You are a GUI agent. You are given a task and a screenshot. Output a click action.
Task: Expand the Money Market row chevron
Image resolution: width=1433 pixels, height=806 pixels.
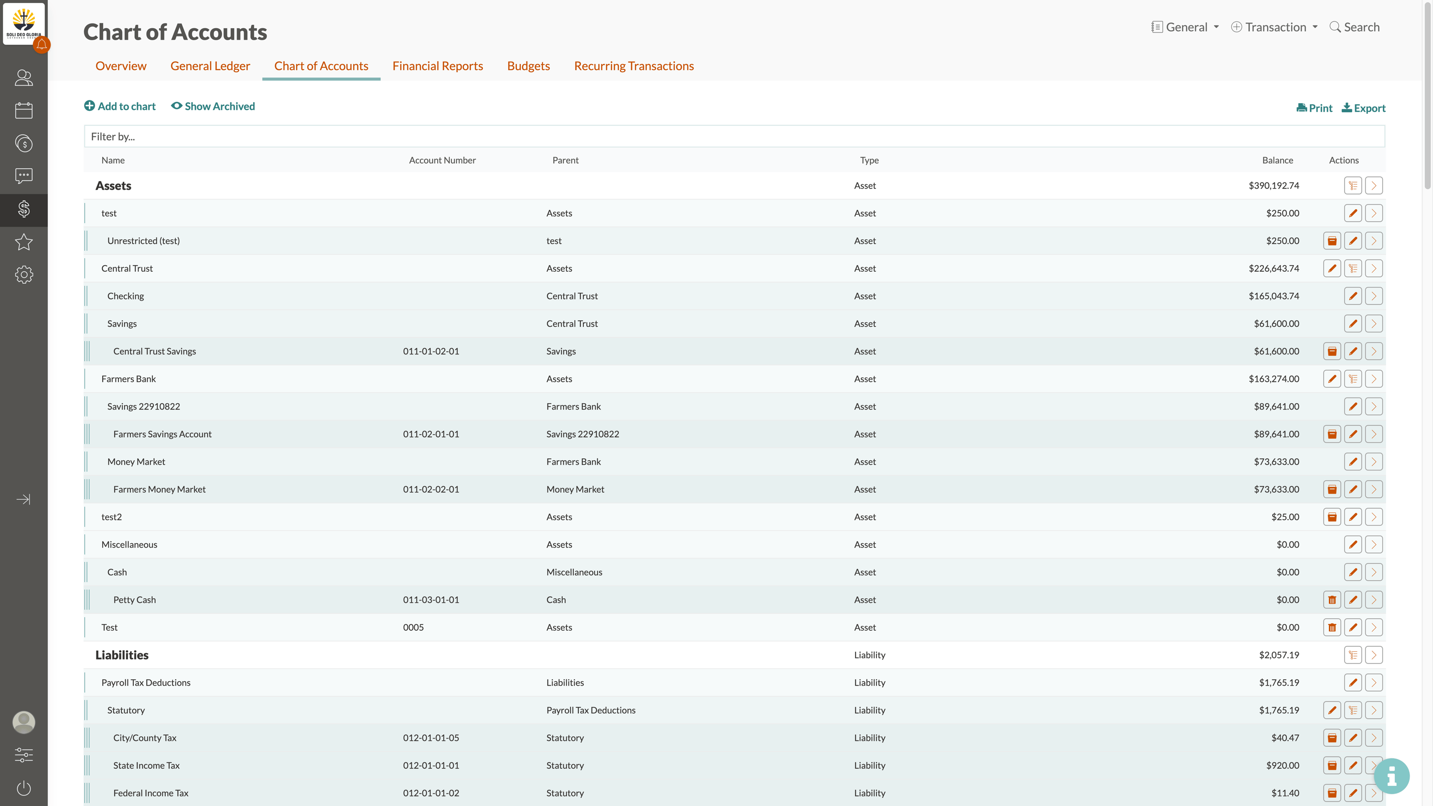(1373, 462)
